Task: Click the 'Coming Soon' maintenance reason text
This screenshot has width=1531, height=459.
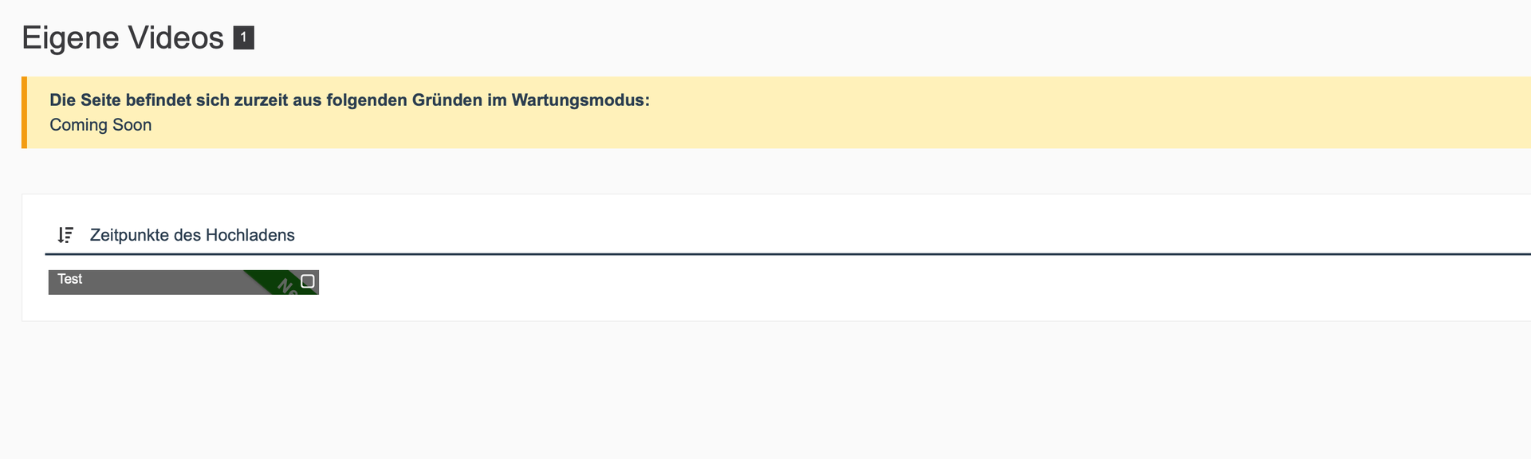Action: (x=100, y=125)
